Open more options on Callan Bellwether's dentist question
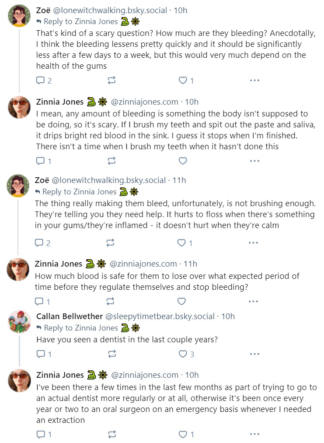 tap(254, 354)
